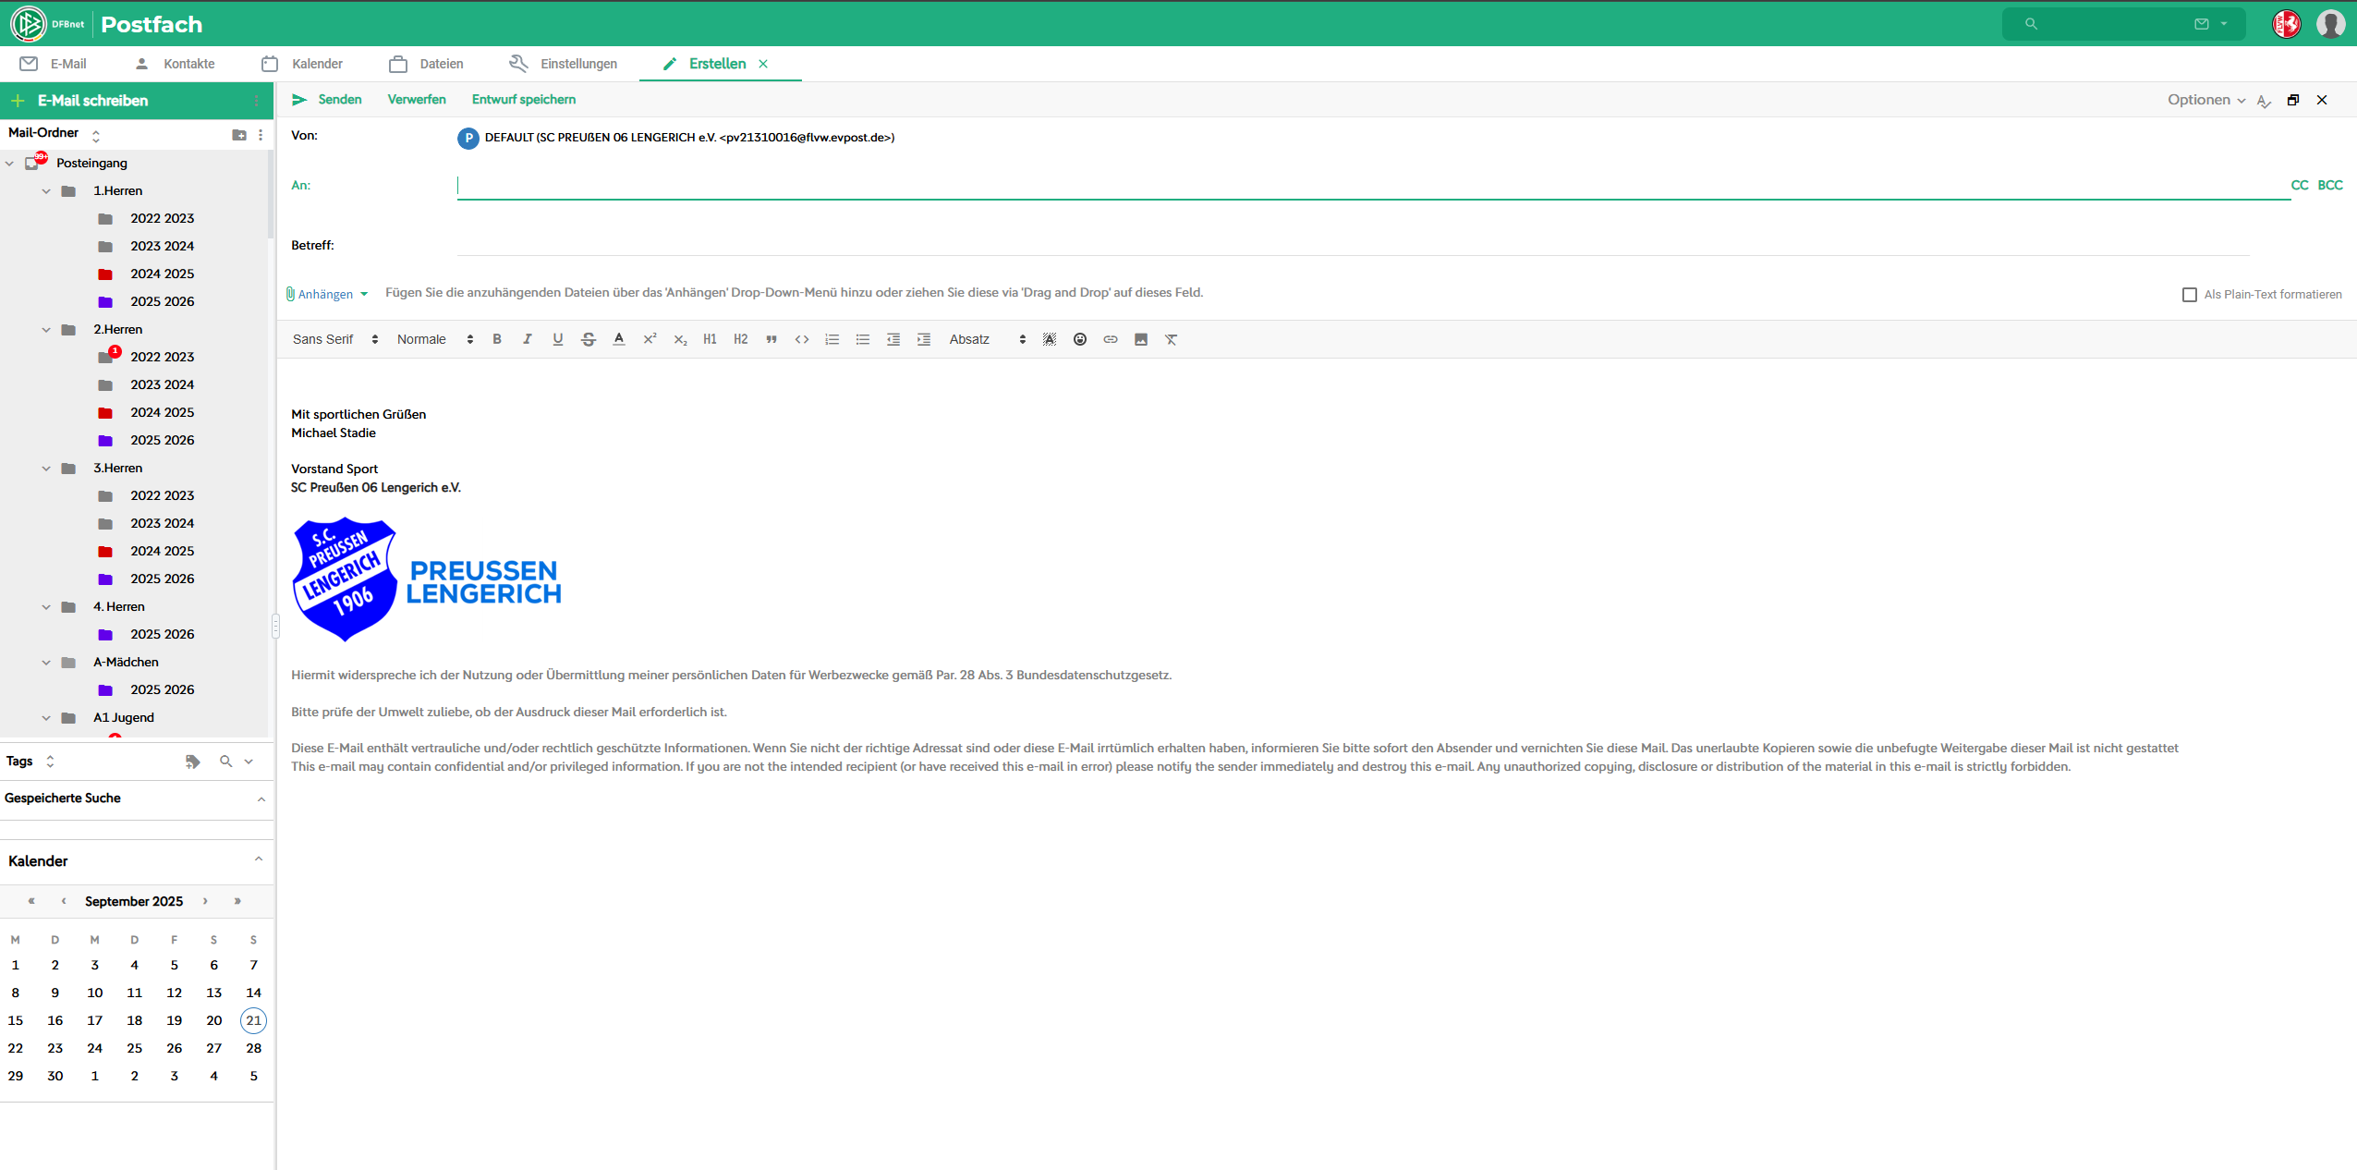2357x1170 pixels.
Task: Open the Optionen dropdown
Action: click(x=2205, y=100)
